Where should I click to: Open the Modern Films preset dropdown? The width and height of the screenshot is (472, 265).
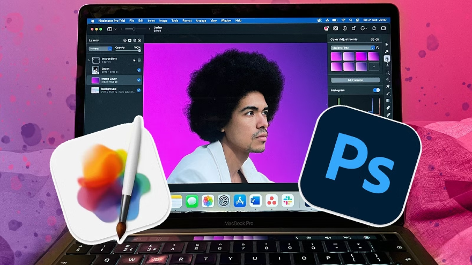(x=352, y=48)
